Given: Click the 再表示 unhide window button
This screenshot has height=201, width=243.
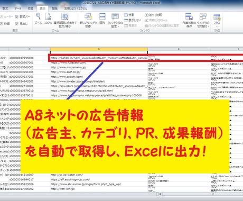Looking at the screenshot, I should (130, 25).
